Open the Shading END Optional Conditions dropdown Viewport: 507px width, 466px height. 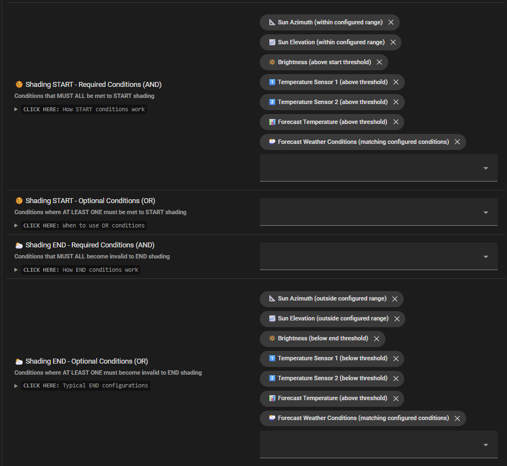485,445
